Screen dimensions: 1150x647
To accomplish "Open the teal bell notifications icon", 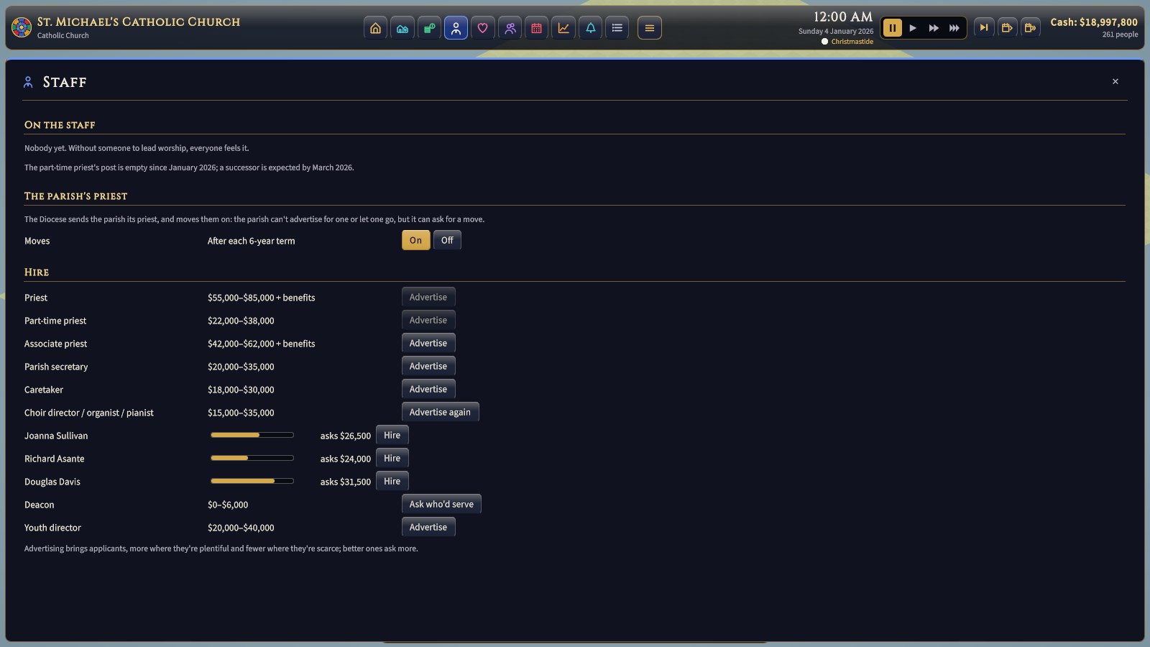I will click(590, 28).
